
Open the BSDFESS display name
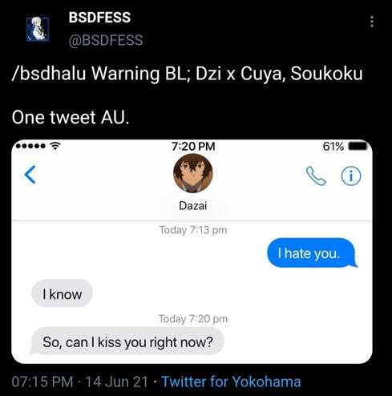click(99, 18)
